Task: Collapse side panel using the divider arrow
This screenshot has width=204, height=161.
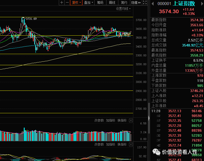Action: pos(149,118)
